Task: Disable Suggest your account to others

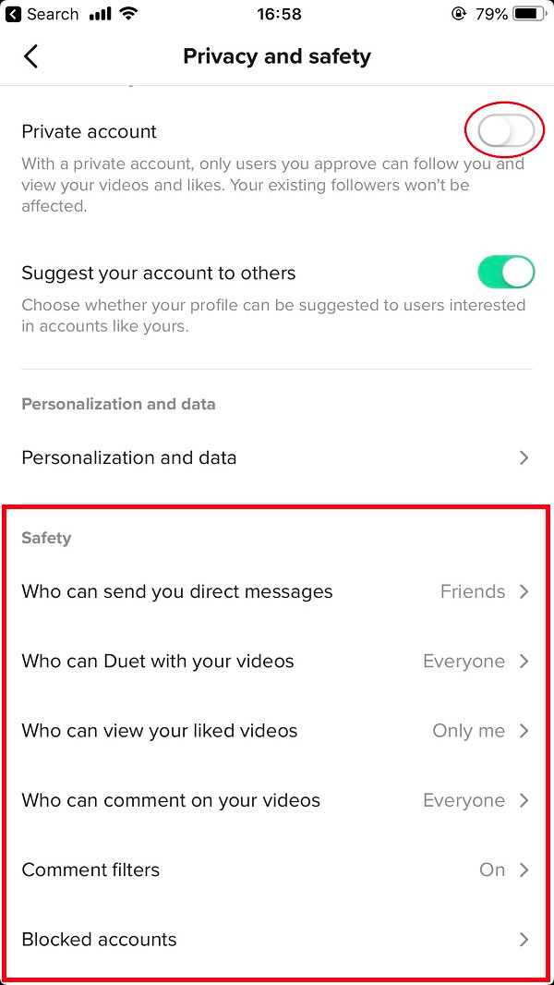Action: [x=506, y=273]
